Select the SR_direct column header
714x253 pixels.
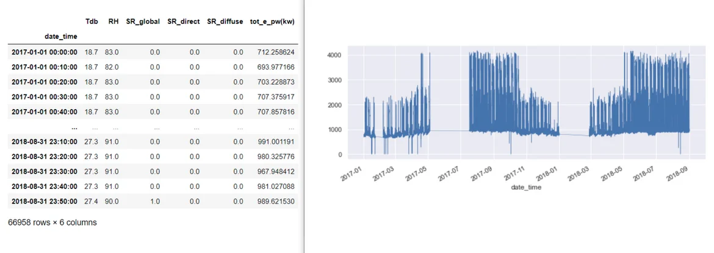[183, 21]
